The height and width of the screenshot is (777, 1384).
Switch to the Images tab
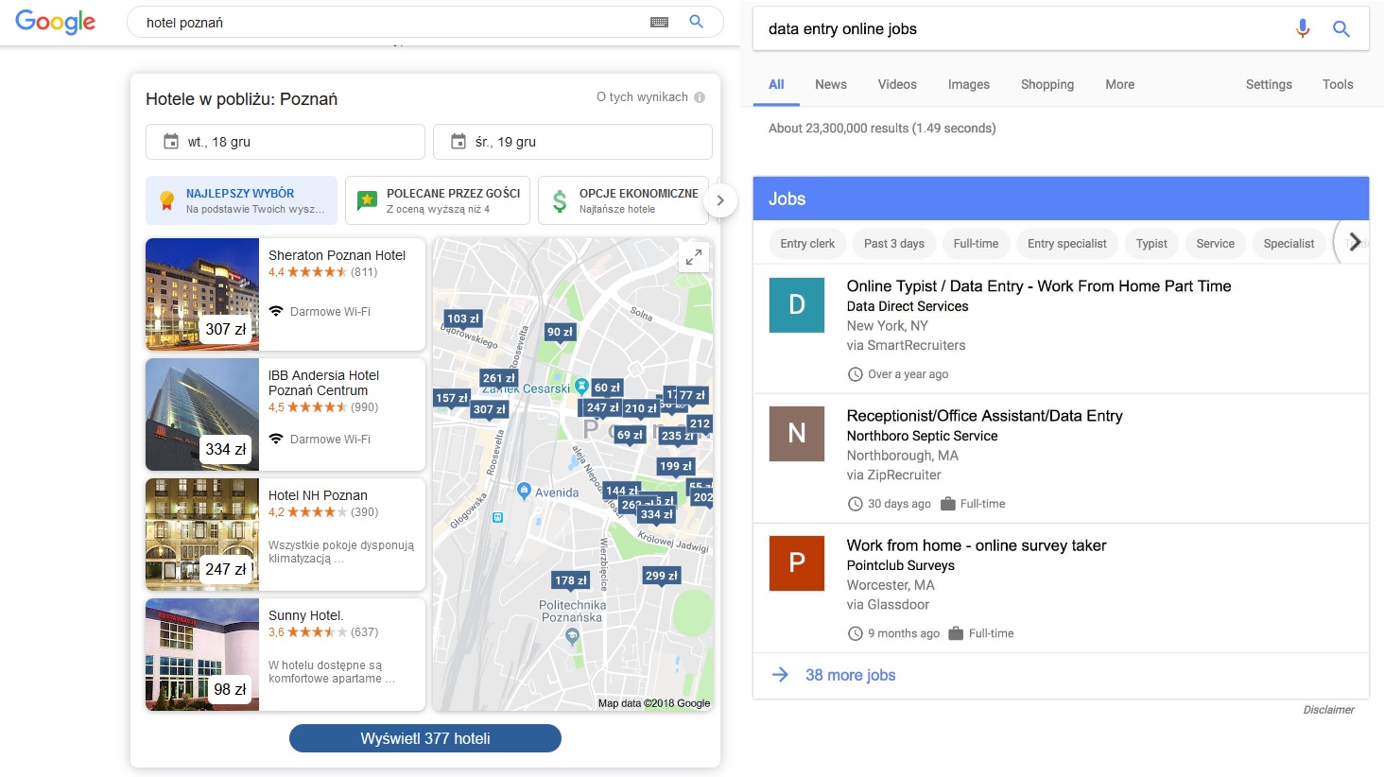(968, 84)
